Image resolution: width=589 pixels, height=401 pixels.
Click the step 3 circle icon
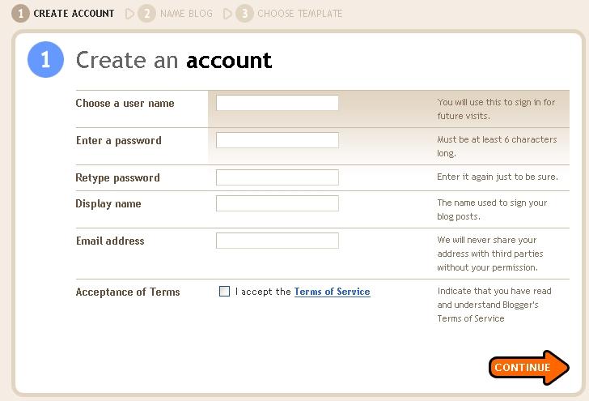[244, 14]
